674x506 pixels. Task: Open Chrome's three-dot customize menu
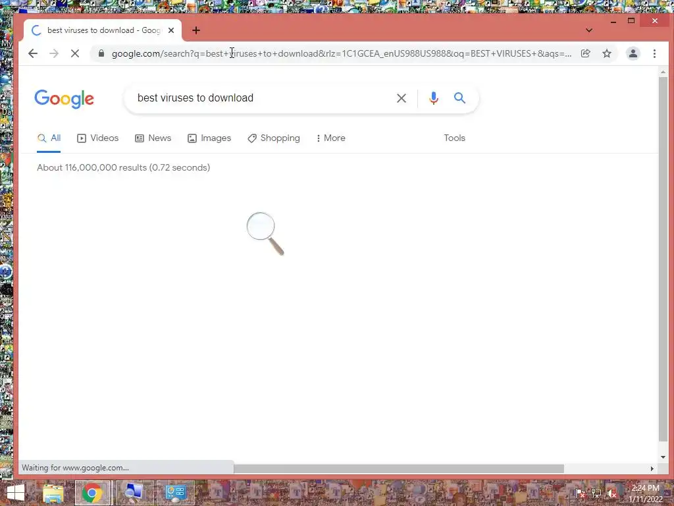click(x=655, y=53)
